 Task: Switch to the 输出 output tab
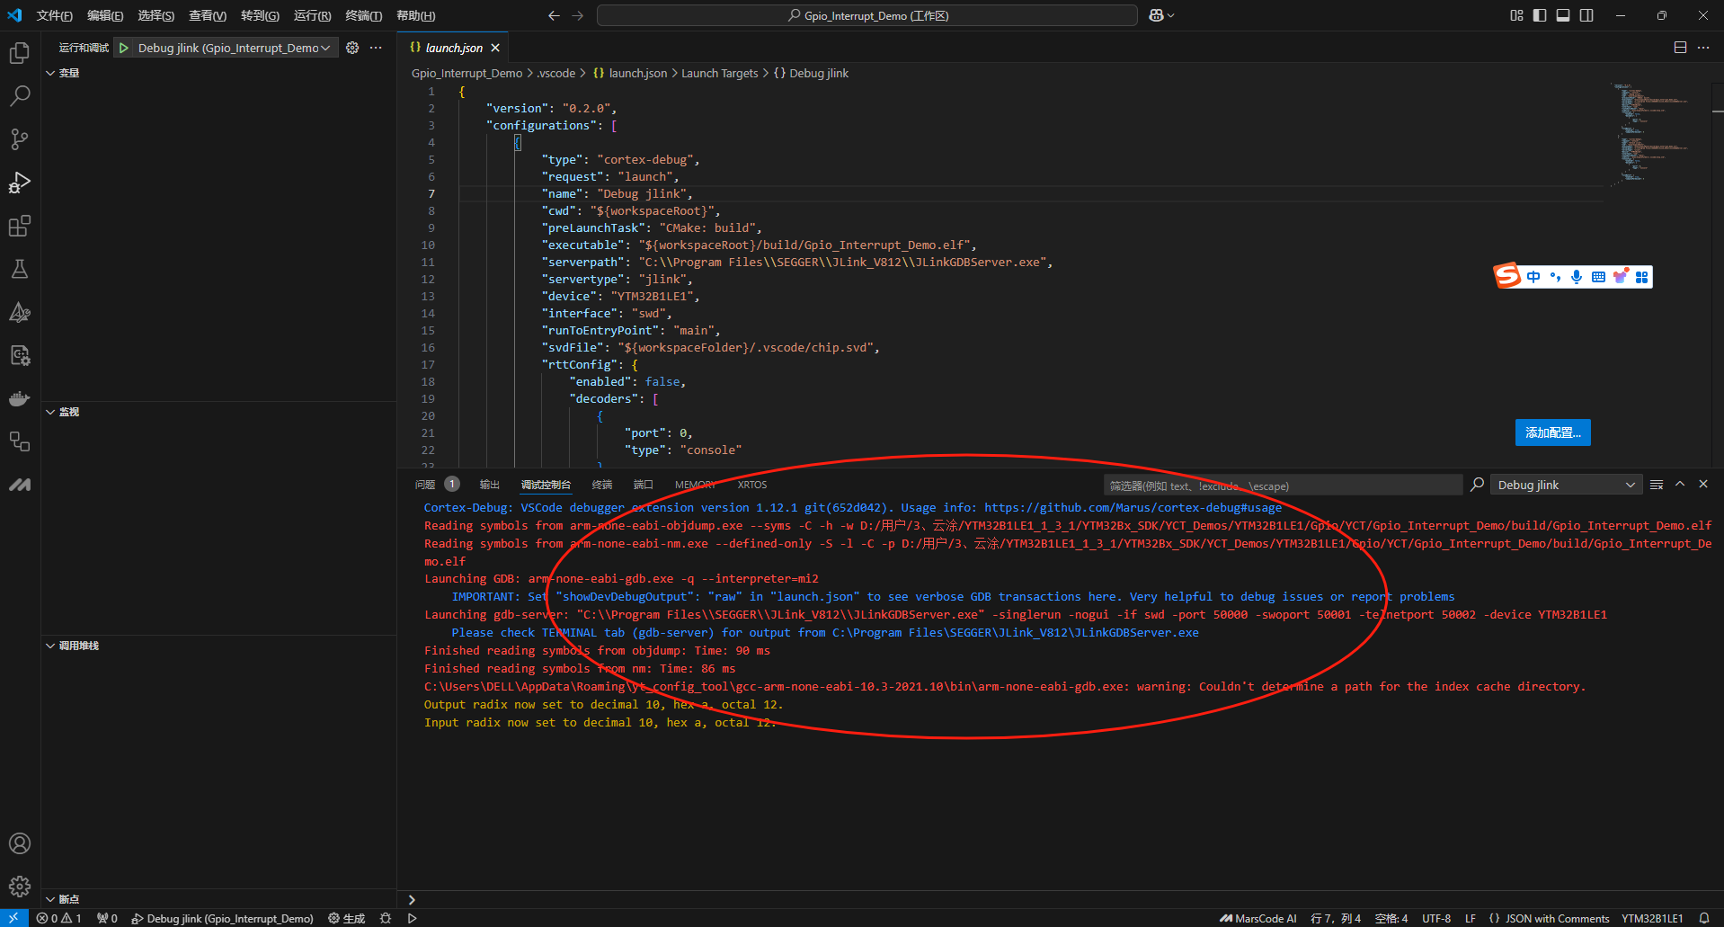490,485
